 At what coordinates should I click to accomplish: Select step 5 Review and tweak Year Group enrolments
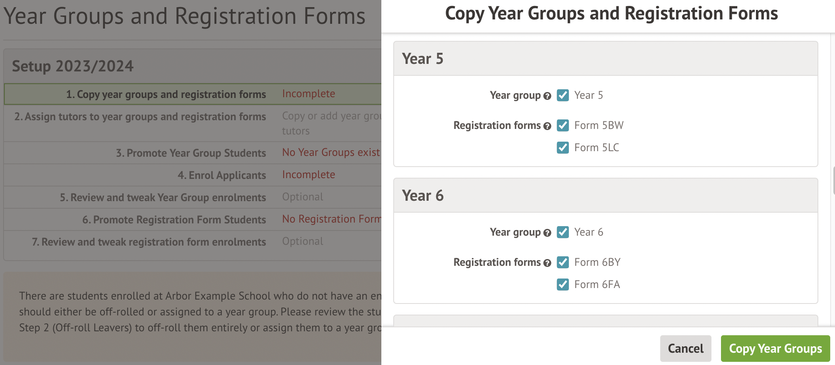click(x=163, y=198)
